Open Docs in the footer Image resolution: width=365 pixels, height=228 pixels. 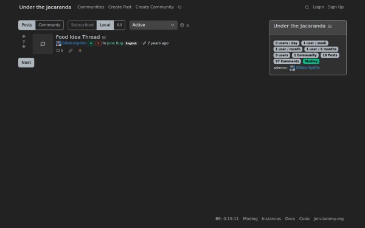pyautogui.click(x=290, y=219)
